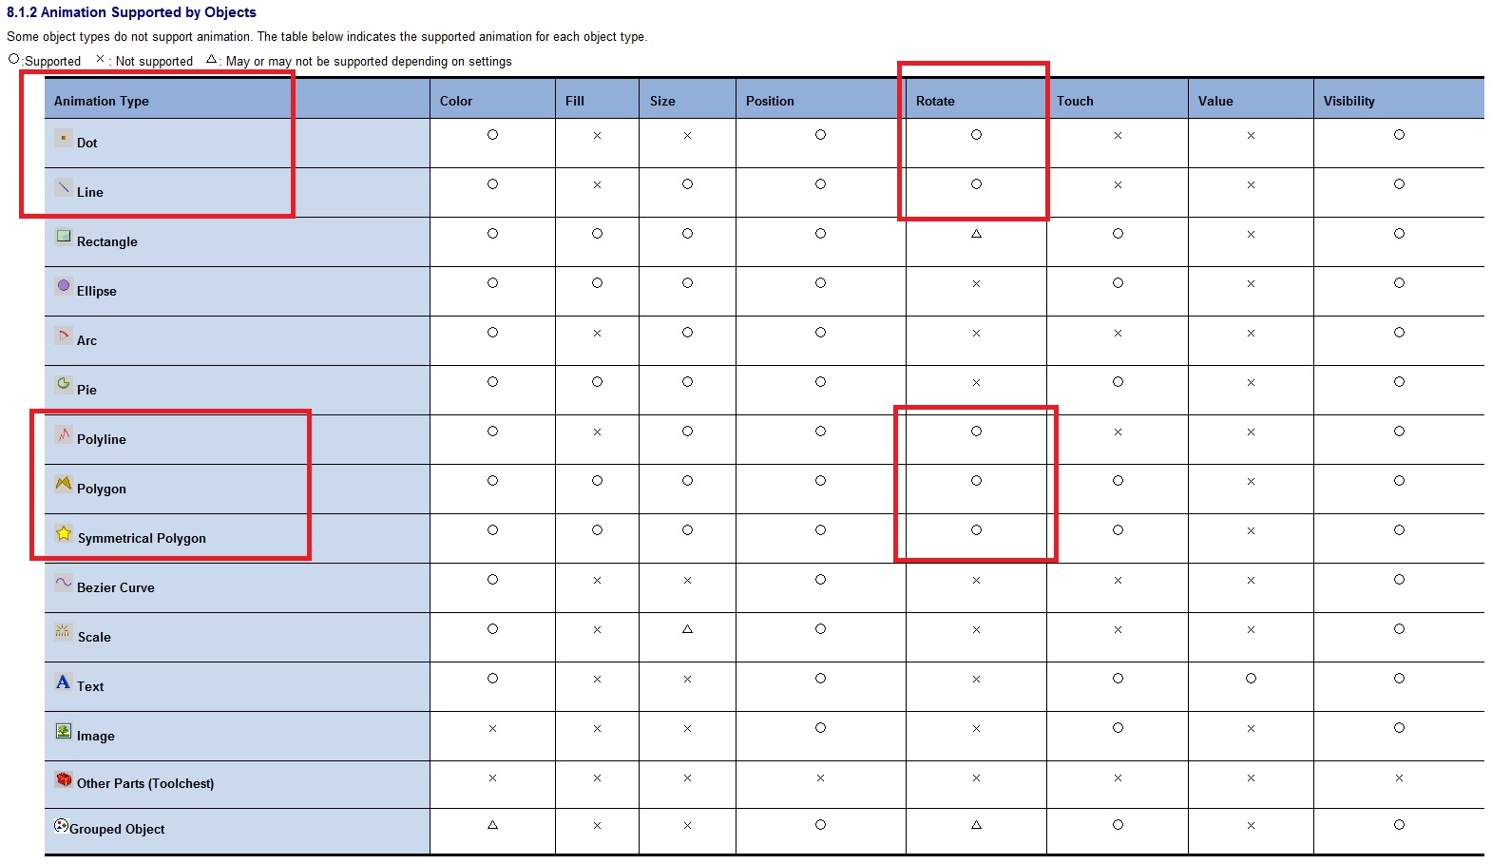Click the Rotate circle symbol in Dot row
The width and height of the screenshot is (1492, 864).
(x=976, y=135)
